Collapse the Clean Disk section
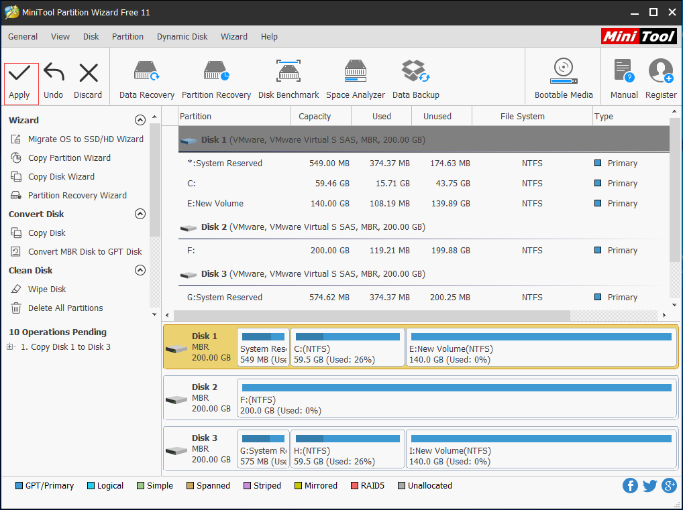 tap(140, 270)
